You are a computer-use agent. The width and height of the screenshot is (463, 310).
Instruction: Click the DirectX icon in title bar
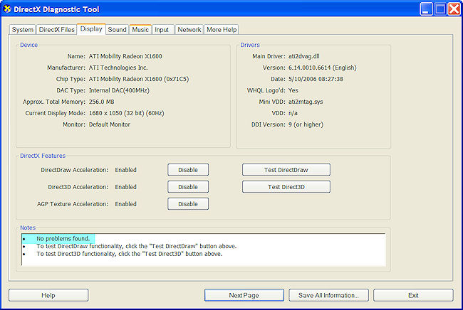coord(7,9)
